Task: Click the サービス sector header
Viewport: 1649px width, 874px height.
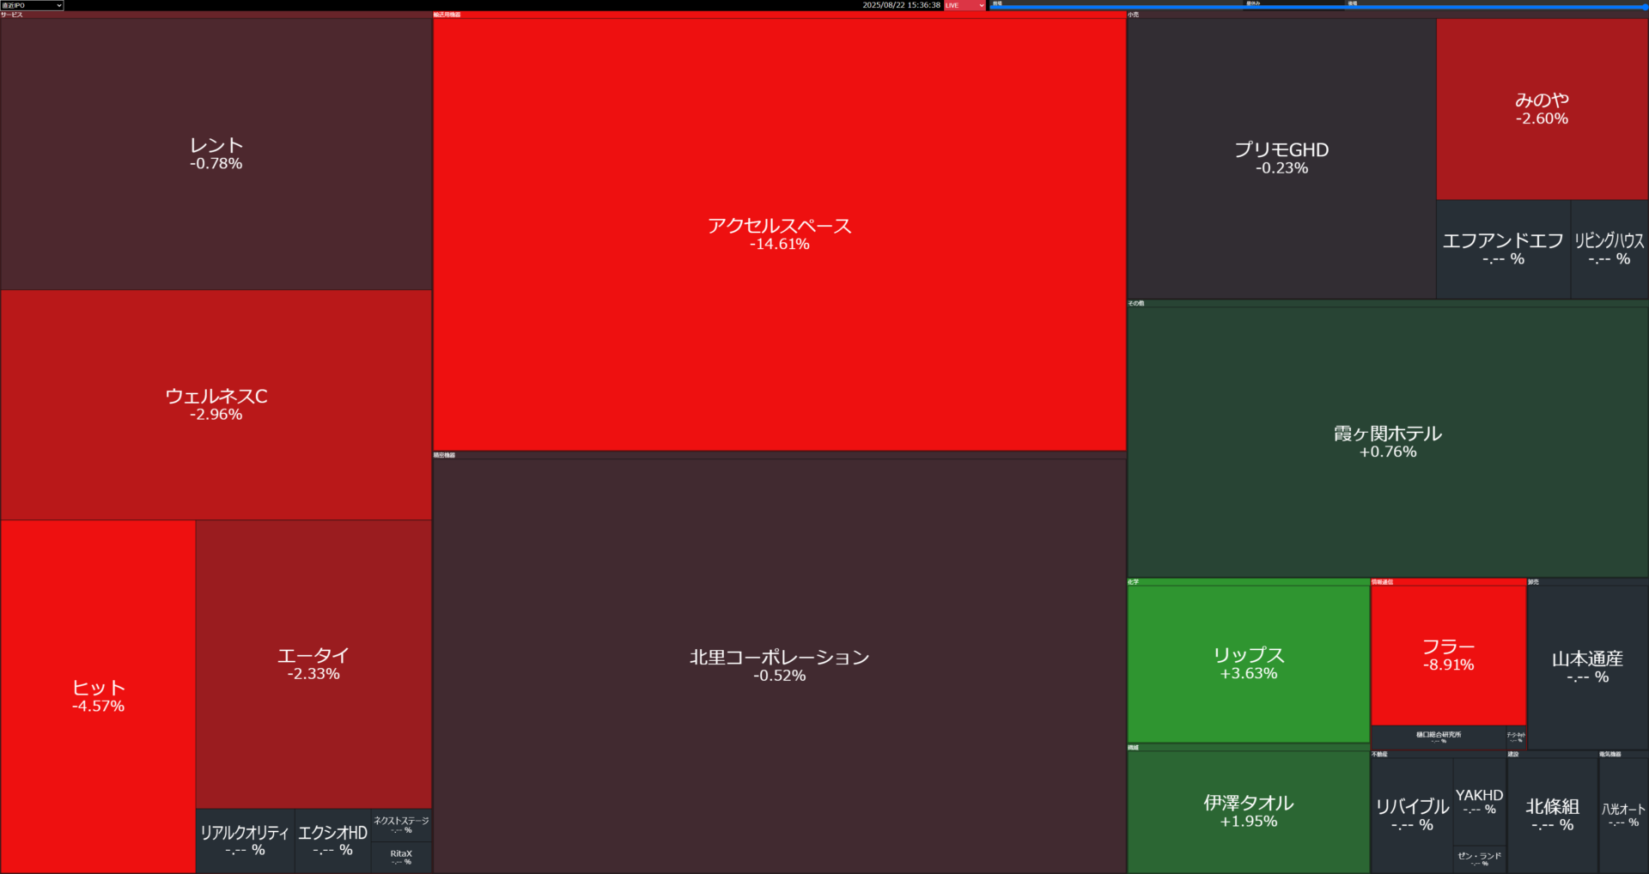Action: 216,15
